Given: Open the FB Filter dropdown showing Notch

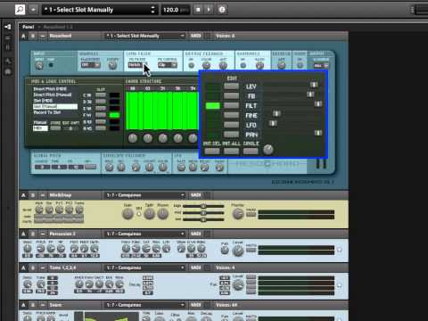Looking at the screenshot, I should click(x=137, y=65).
